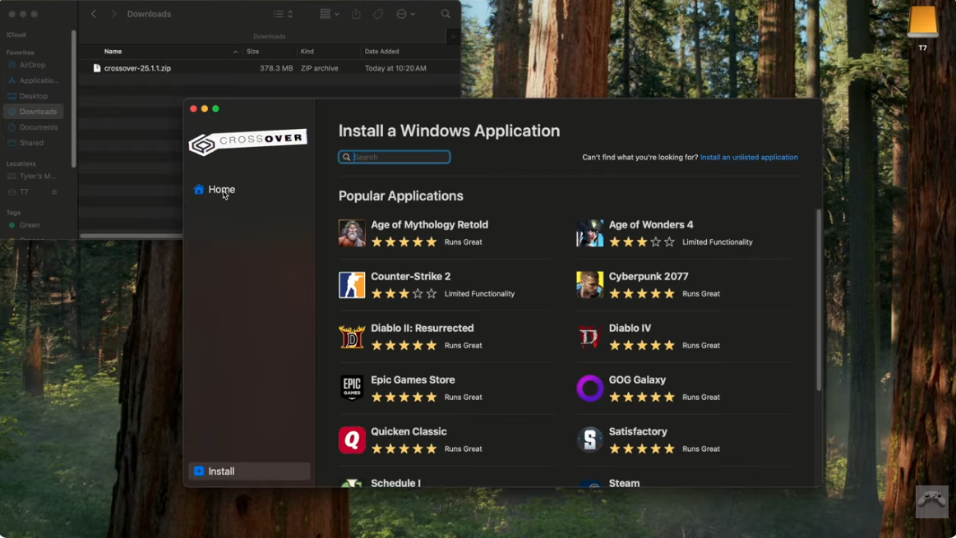
Task: Open Epic Games Store title
Action: [x=413, y=379]
